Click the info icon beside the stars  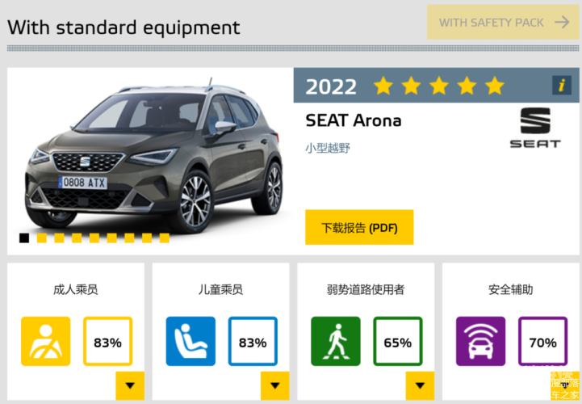click(562, 85)
